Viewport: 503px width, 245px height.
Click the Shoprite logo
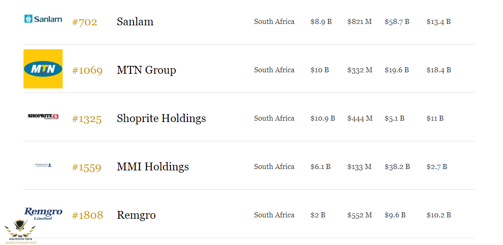pos(43,117)
